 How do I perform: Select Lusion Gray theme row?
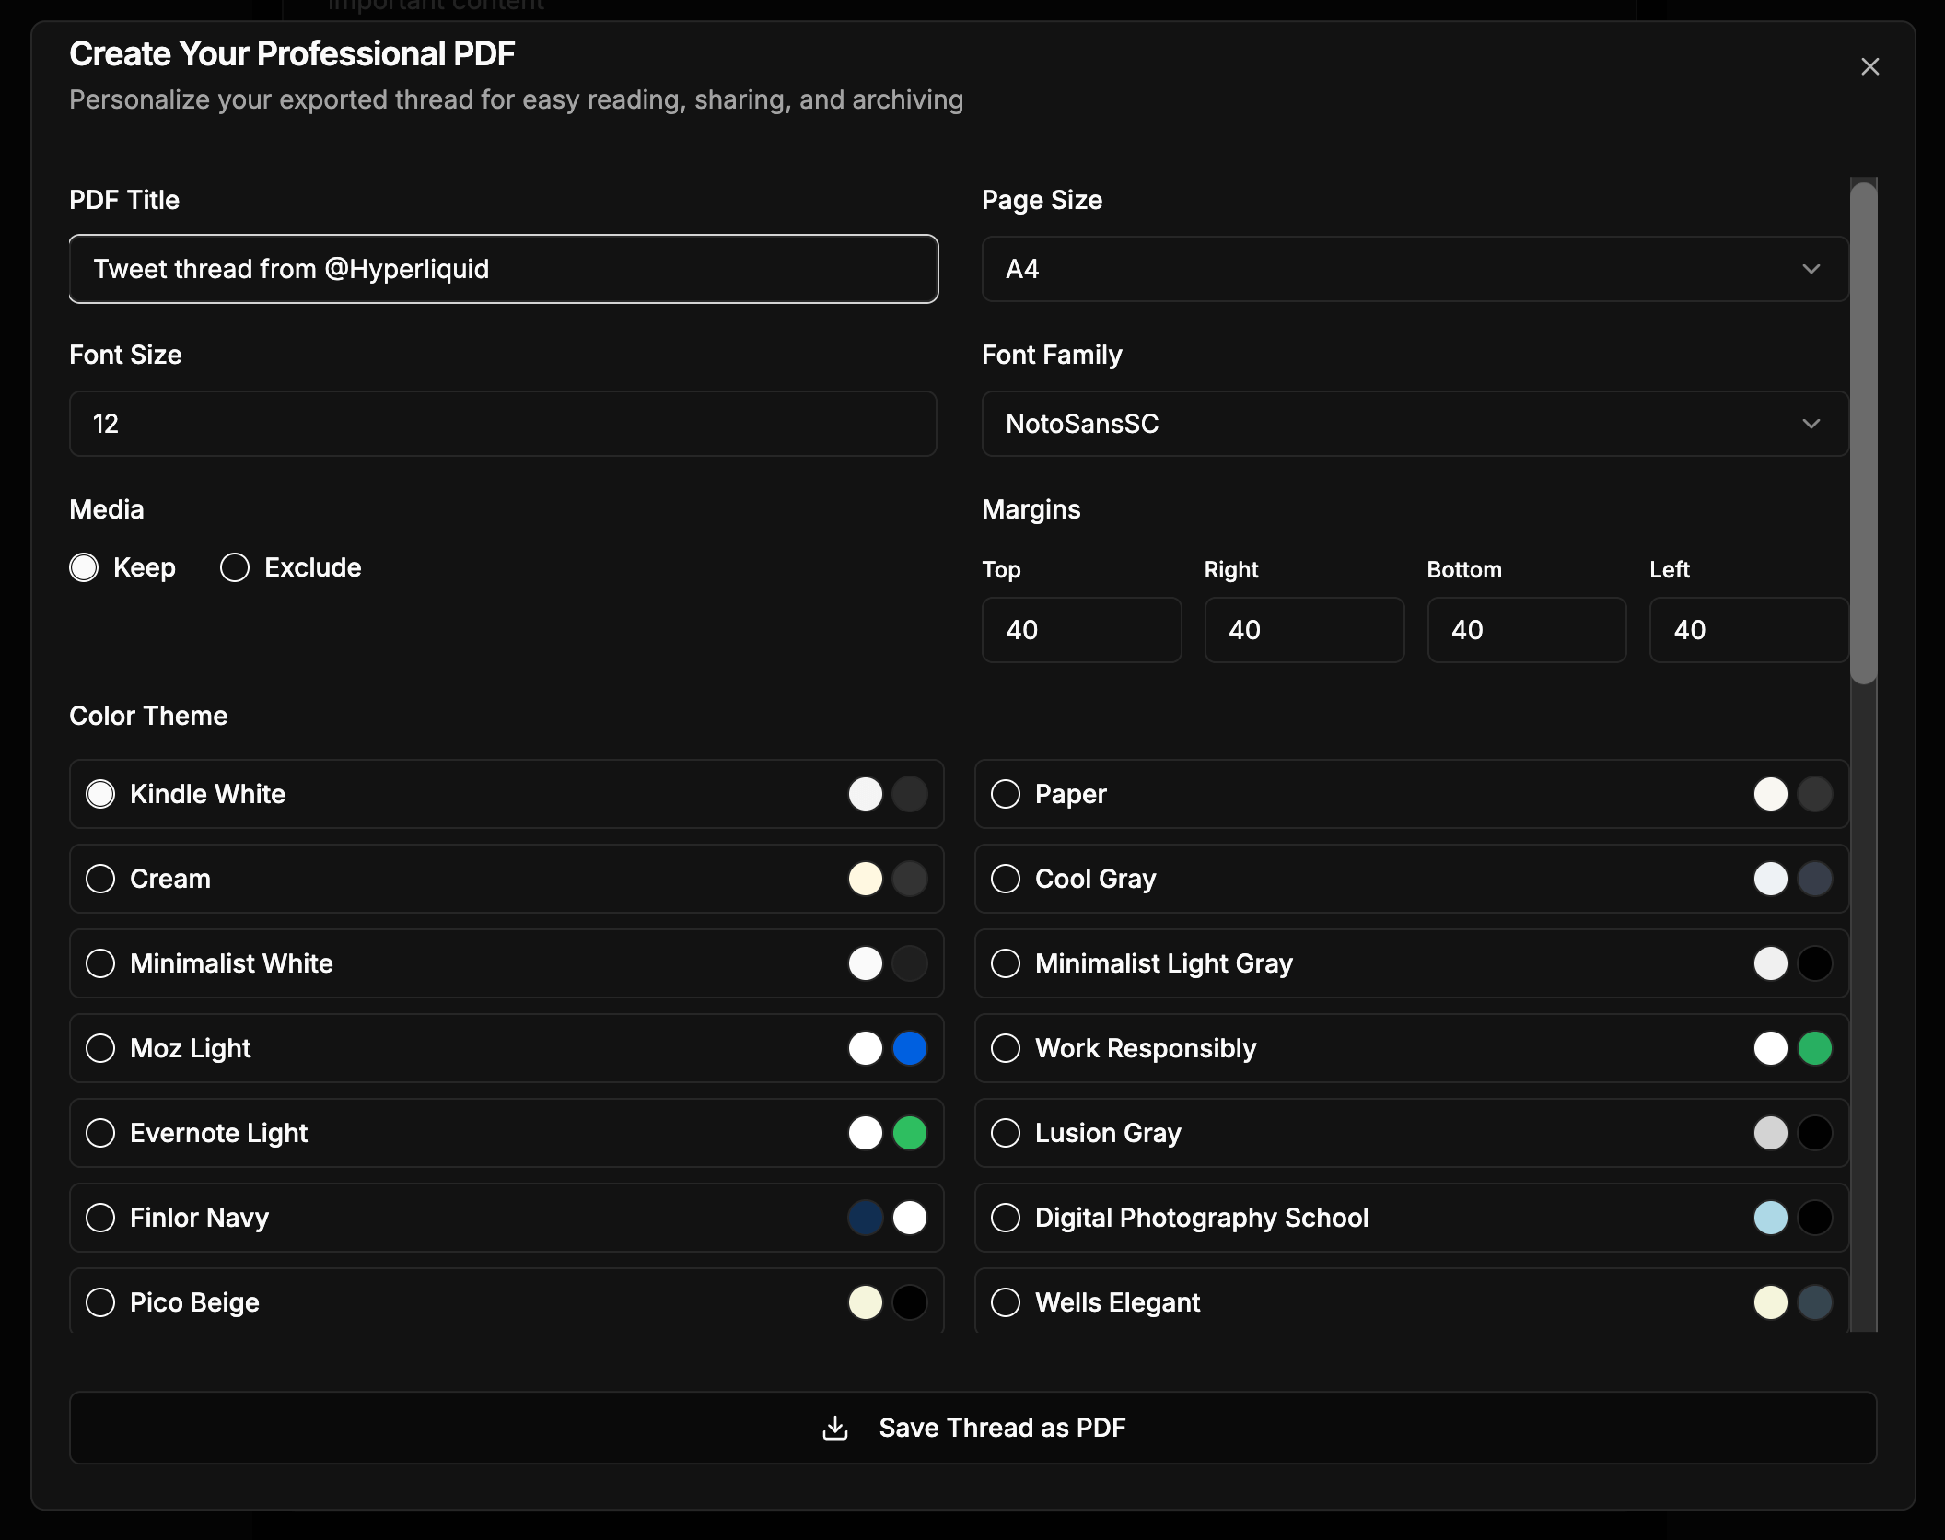[1409, 1133]
